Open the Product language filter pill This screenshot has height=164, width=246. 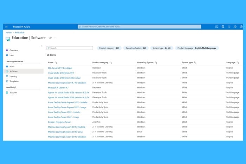pos(197,48)
